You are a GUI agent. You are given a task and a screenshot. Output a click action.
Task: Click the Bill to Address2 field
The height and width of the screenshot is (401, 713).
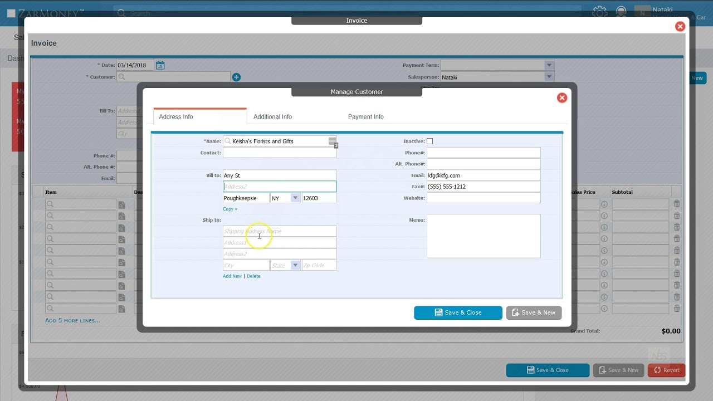click(x=280, y=187)
